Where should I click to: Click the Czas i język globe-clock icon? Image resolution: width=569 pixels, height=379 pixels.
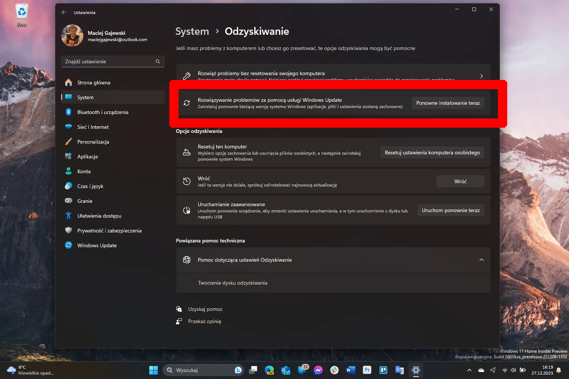point(69,186)
